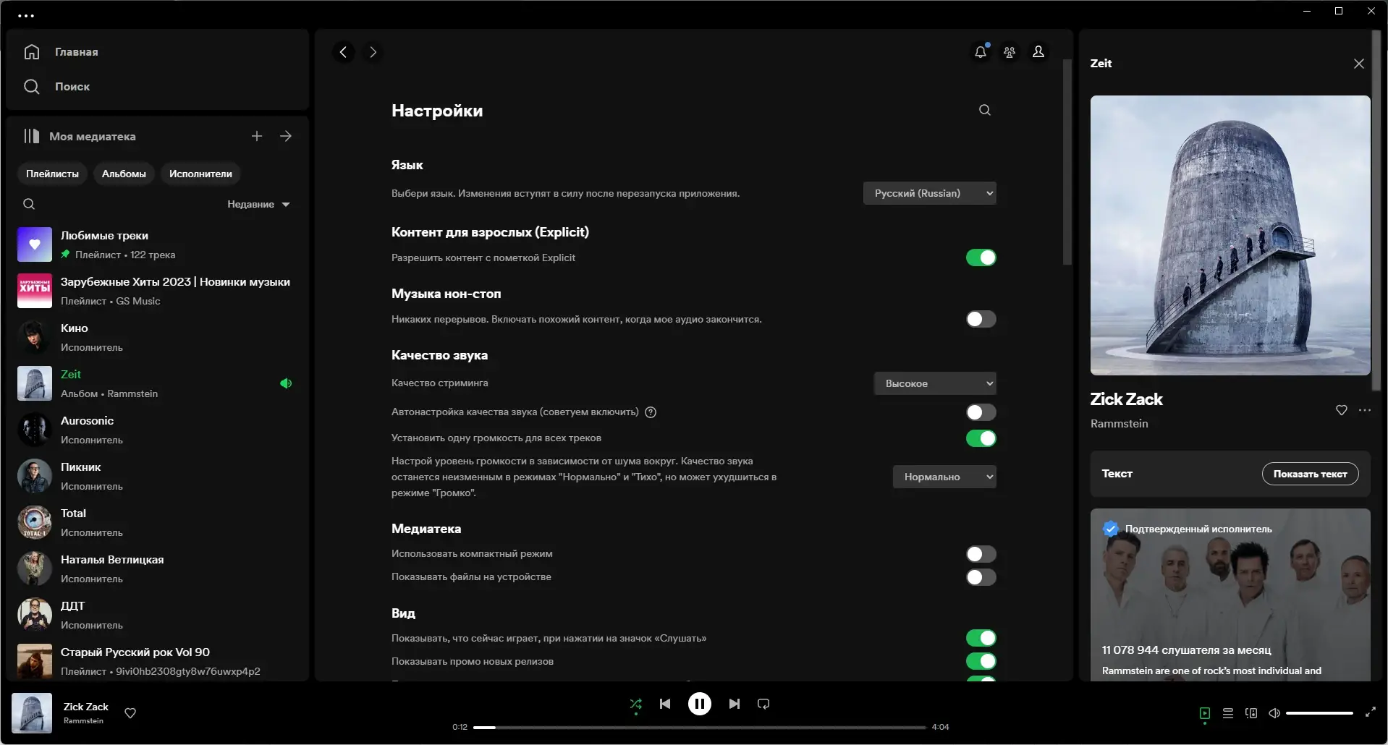1388x745 pixels.
Task: Enable automatic sound quality adjustment toggle
Action: coord(981,412)
